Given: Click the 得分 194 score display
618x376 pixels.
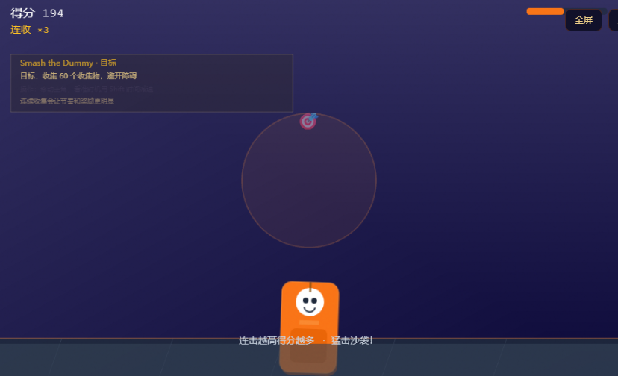Looking at the screenshot, I should [37, 13].
